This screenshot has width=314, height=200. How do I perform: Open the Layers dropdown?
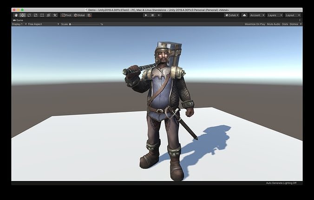point(275,15)
